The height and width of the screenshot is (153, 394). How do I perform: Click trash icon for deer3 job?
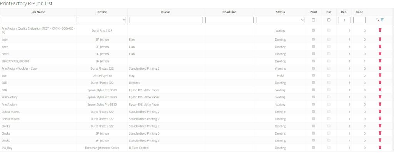pyautogui.click(x=380, y=53)
